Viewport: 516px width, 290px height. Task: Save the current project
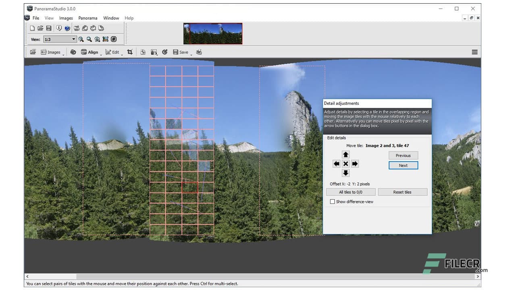pyautogui.click(x=49, y=28)
